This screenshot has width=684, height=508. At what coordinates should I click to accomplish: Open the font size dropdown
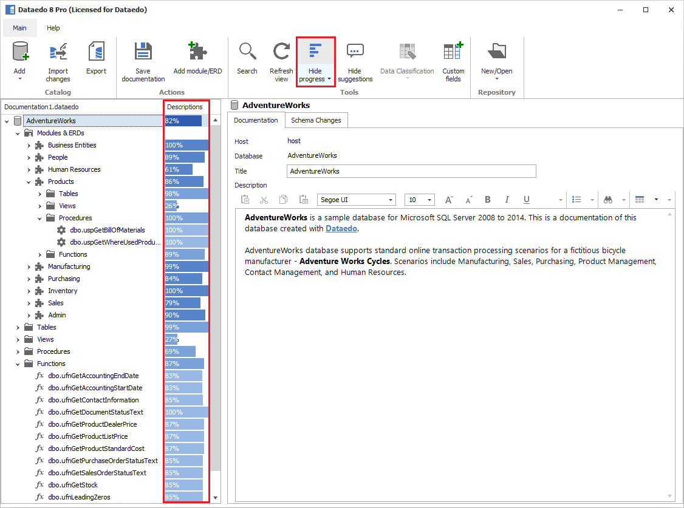point(430,200)
